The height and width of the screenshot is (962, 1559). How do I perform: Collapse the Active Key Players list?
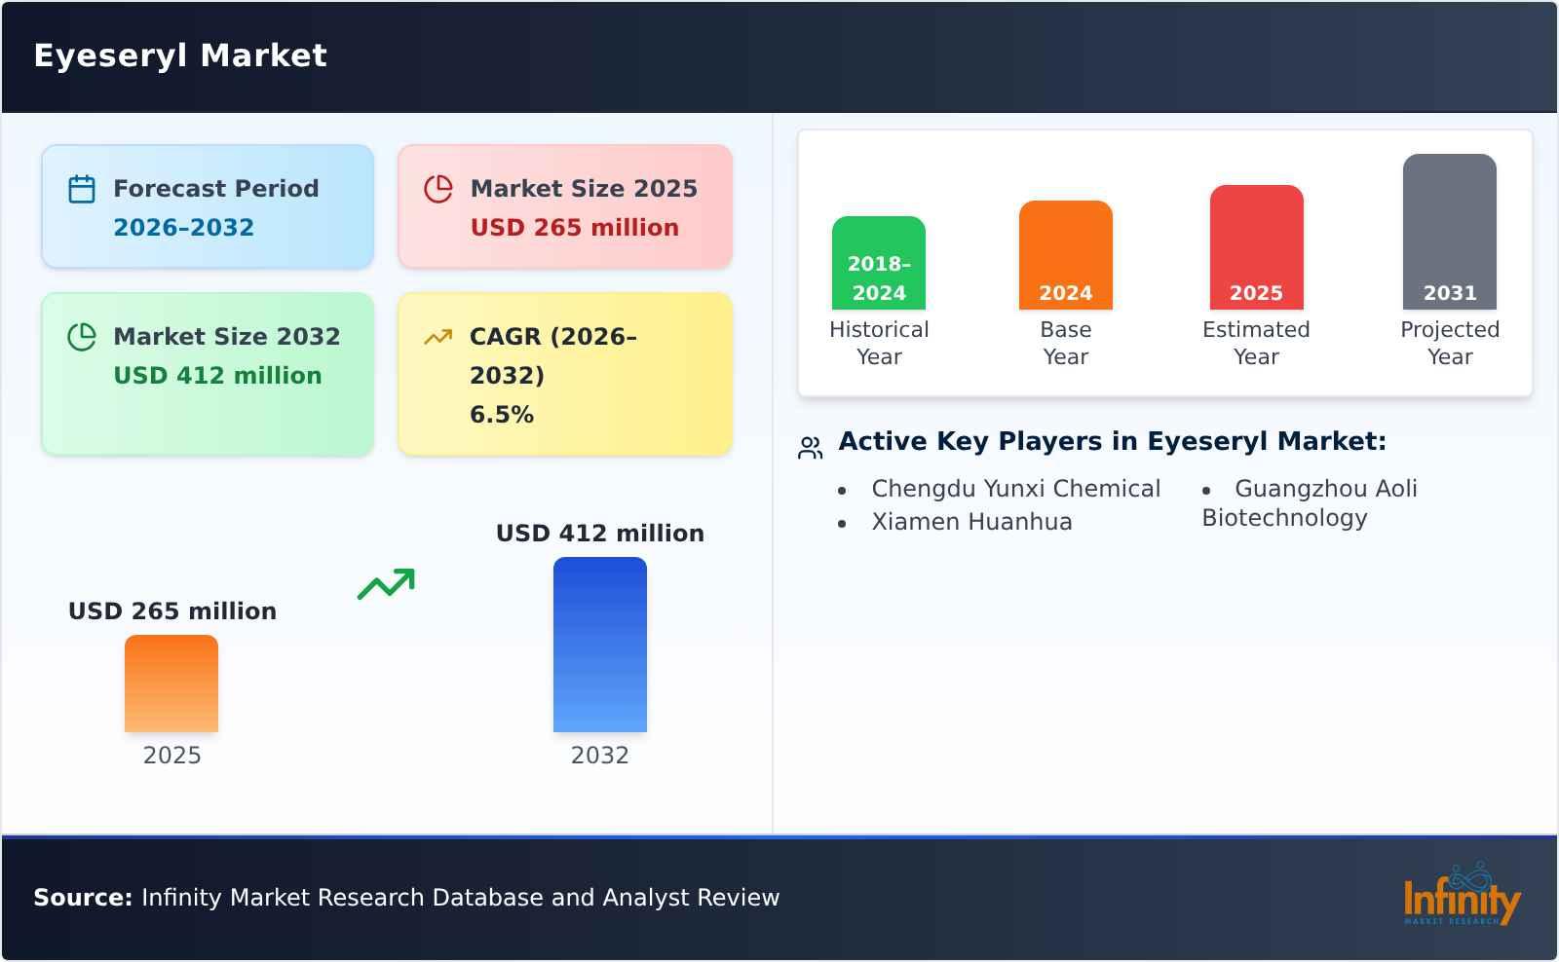(1114, 441)
